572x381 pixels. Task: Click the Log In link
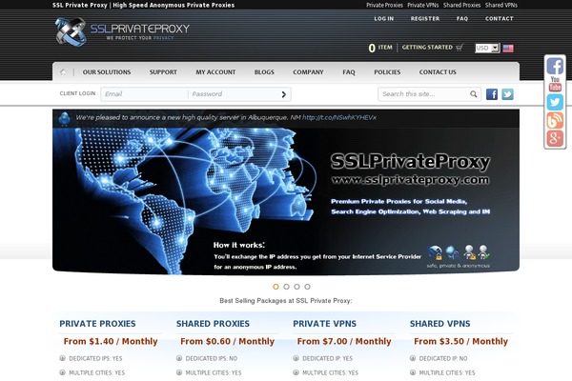tap(384, 19)
